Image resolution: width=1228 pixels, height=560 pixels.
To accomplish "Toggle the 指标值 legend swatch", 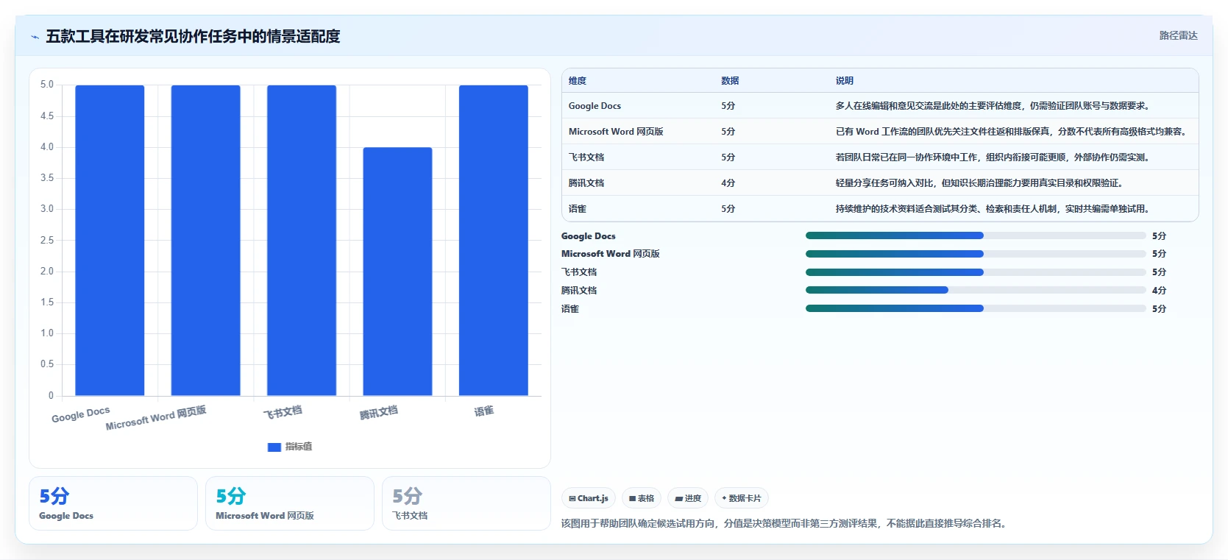I will tap(274, 447).
